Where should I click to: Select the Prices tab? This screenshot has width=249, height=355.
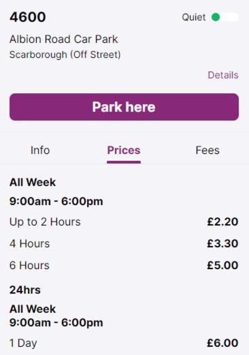(x=124, y=151)
